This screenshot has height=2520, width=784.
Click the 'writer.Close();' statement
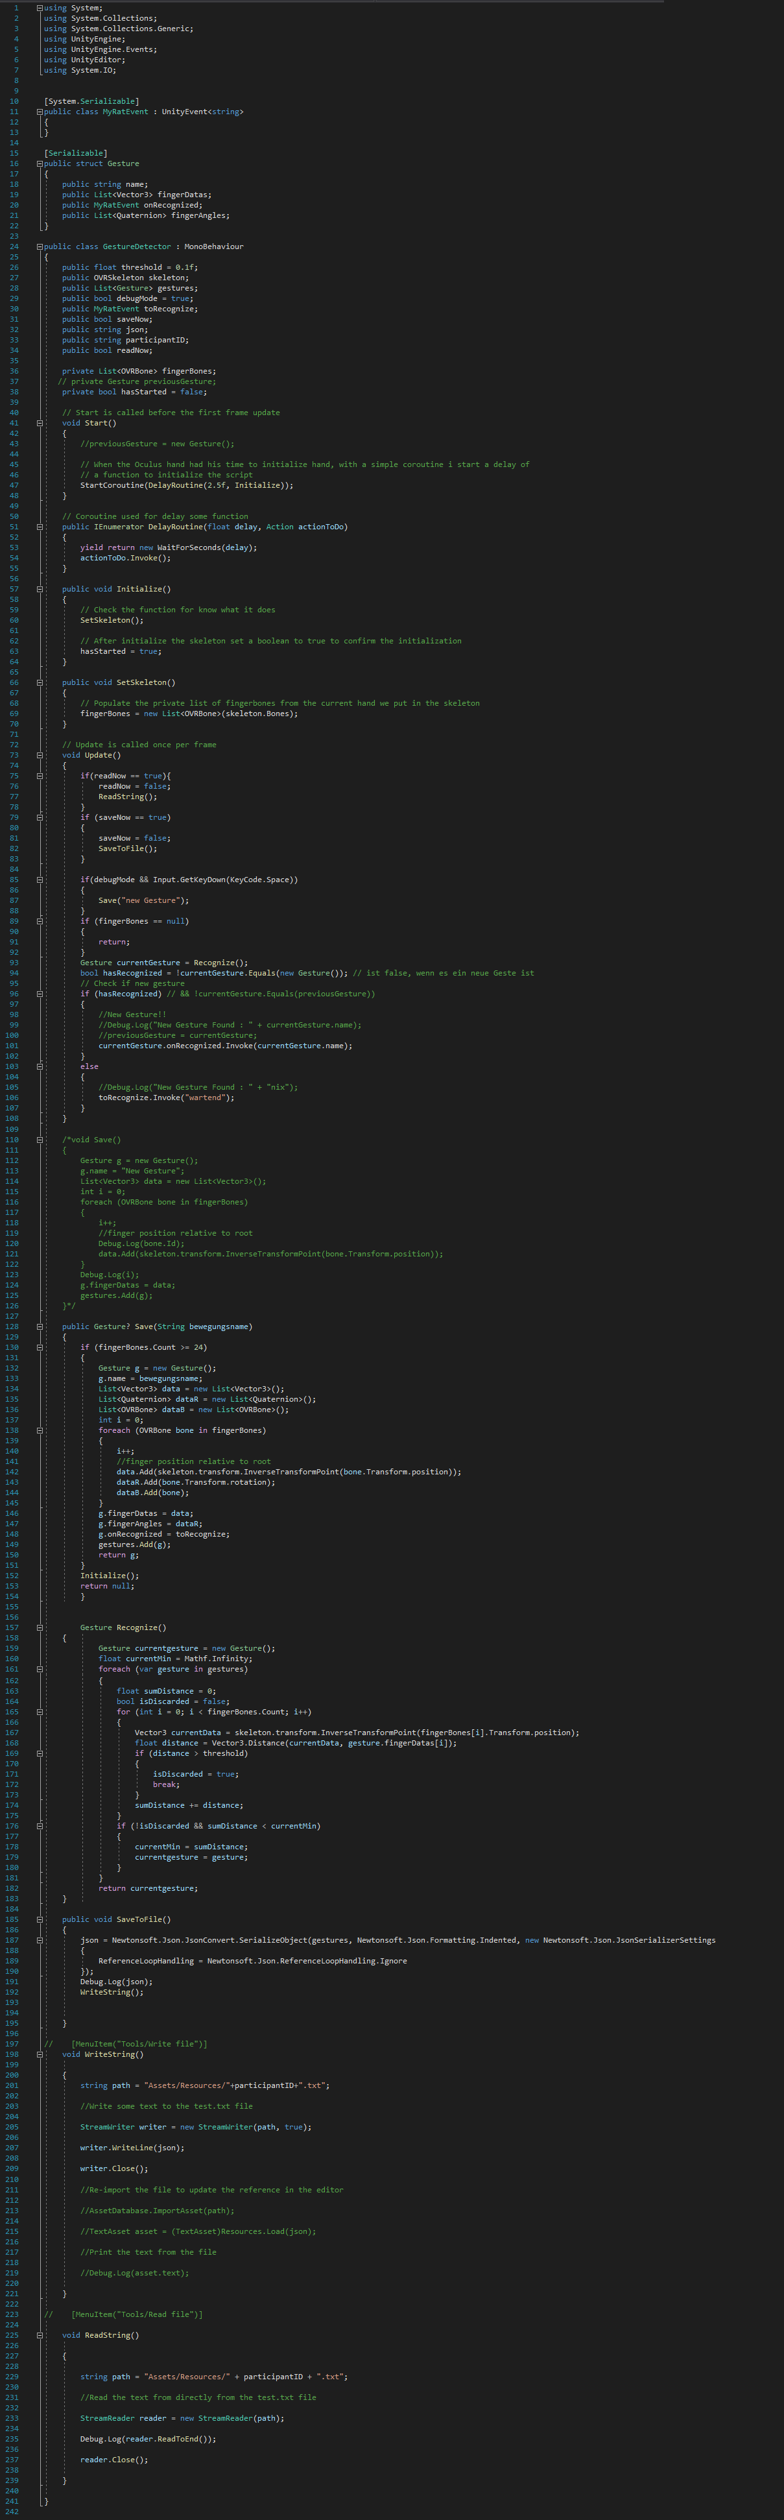point(114,2169)
